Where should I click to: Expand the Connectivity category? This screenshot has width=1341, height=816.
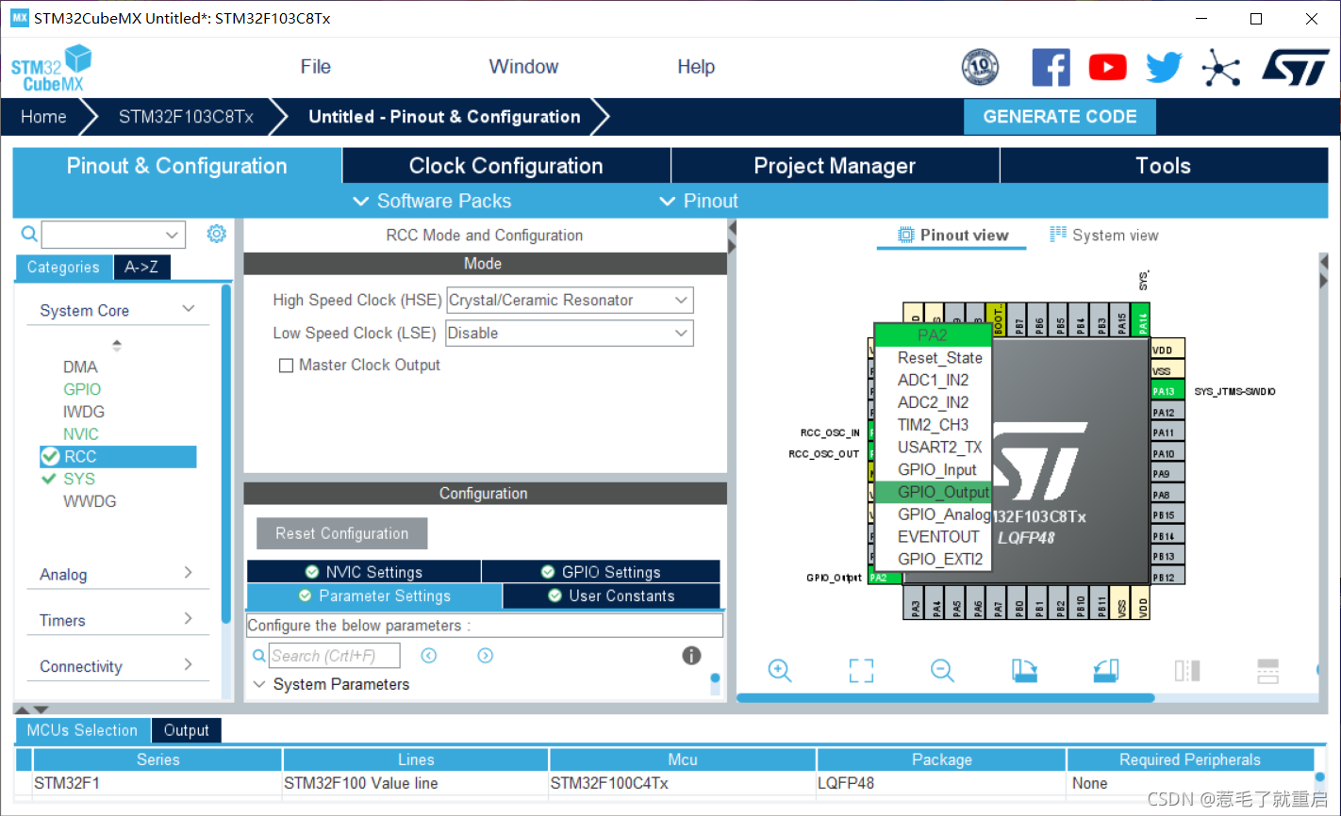188,665
